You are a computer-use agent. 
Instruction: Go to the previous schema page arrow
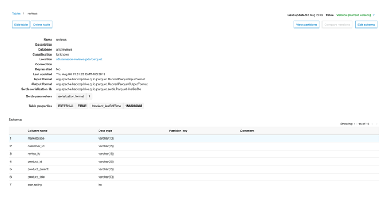click(372, 124)
